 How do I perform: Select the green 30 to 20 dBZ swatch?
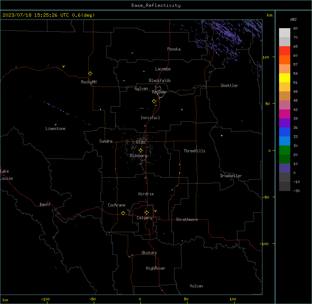pyautogui.click(x=284, y=150)
